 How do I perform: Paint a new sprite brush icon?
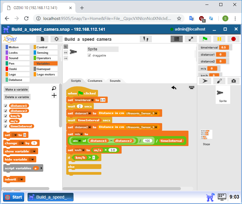pyautogui.click(x=219, y=81)
